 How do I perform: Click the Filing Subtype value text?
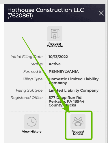(74, 90)
